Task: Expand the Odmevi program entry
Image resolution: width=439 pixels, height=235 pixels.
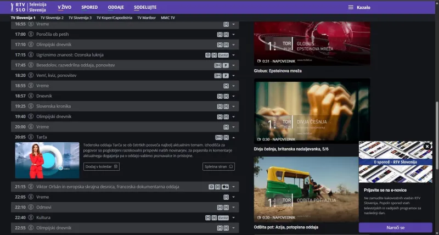Action: (234, 208)
